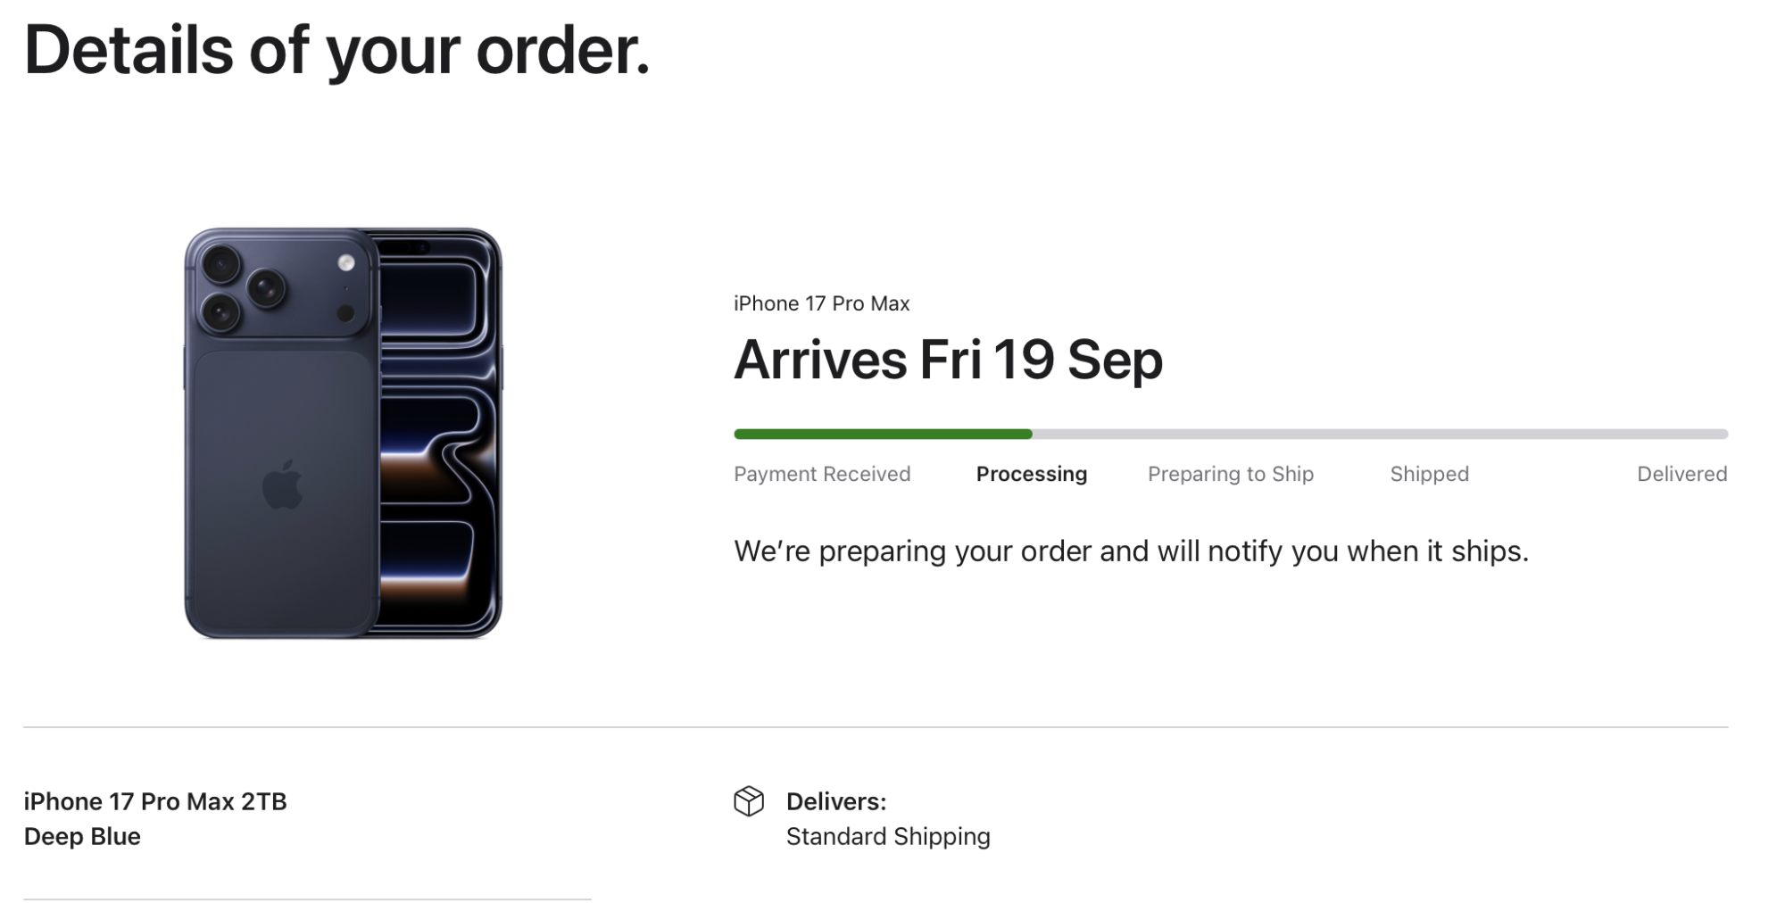Click the bold Delivers: label
This screenshot has height=903, width=1785.
835,801
